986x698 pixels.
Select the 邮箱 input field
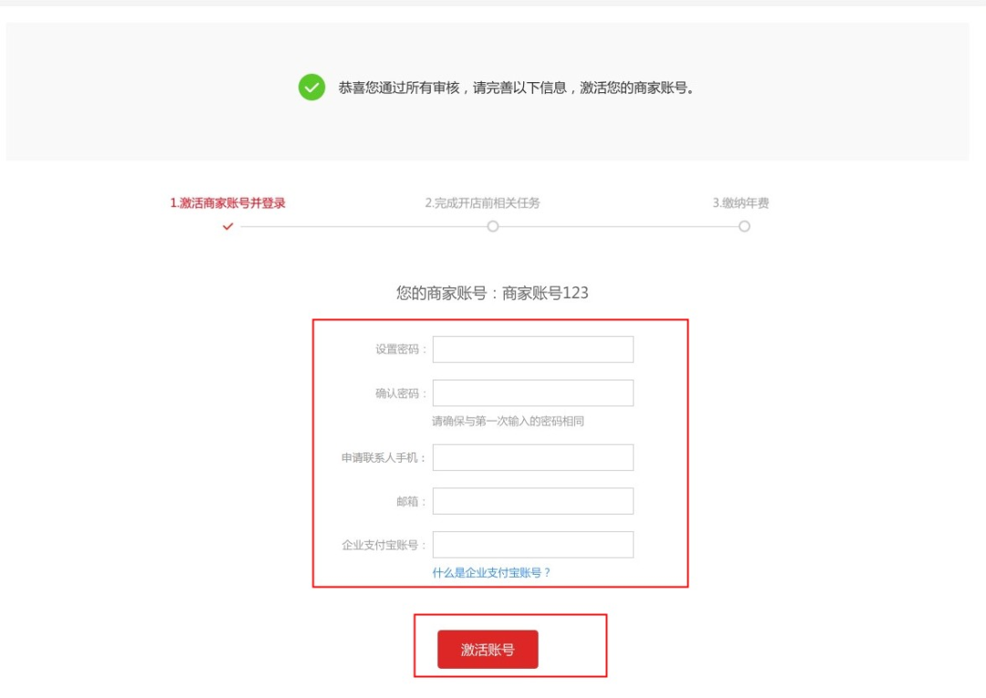533,501
